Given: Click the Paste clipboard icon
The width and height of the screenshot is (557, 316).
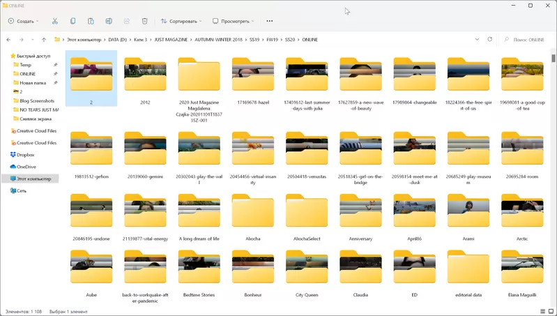Looking at the screenshot, I should pos(91,21).
